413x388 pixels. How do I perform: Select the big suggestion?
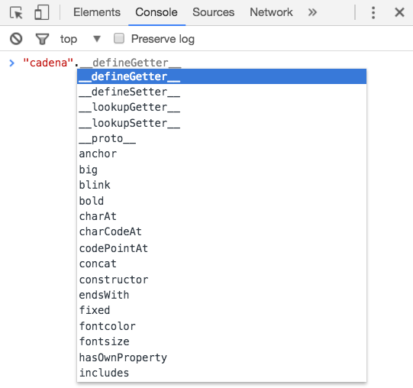tap(221, 170)
